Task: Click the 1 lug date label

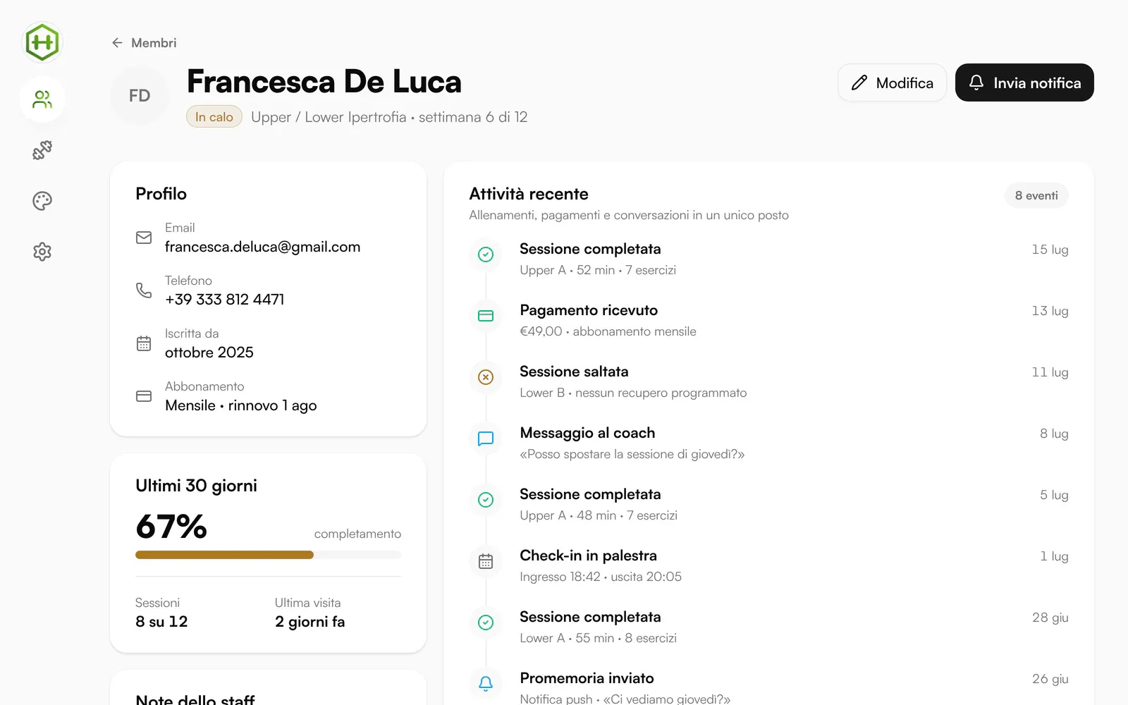Action: coord(1054,556)
